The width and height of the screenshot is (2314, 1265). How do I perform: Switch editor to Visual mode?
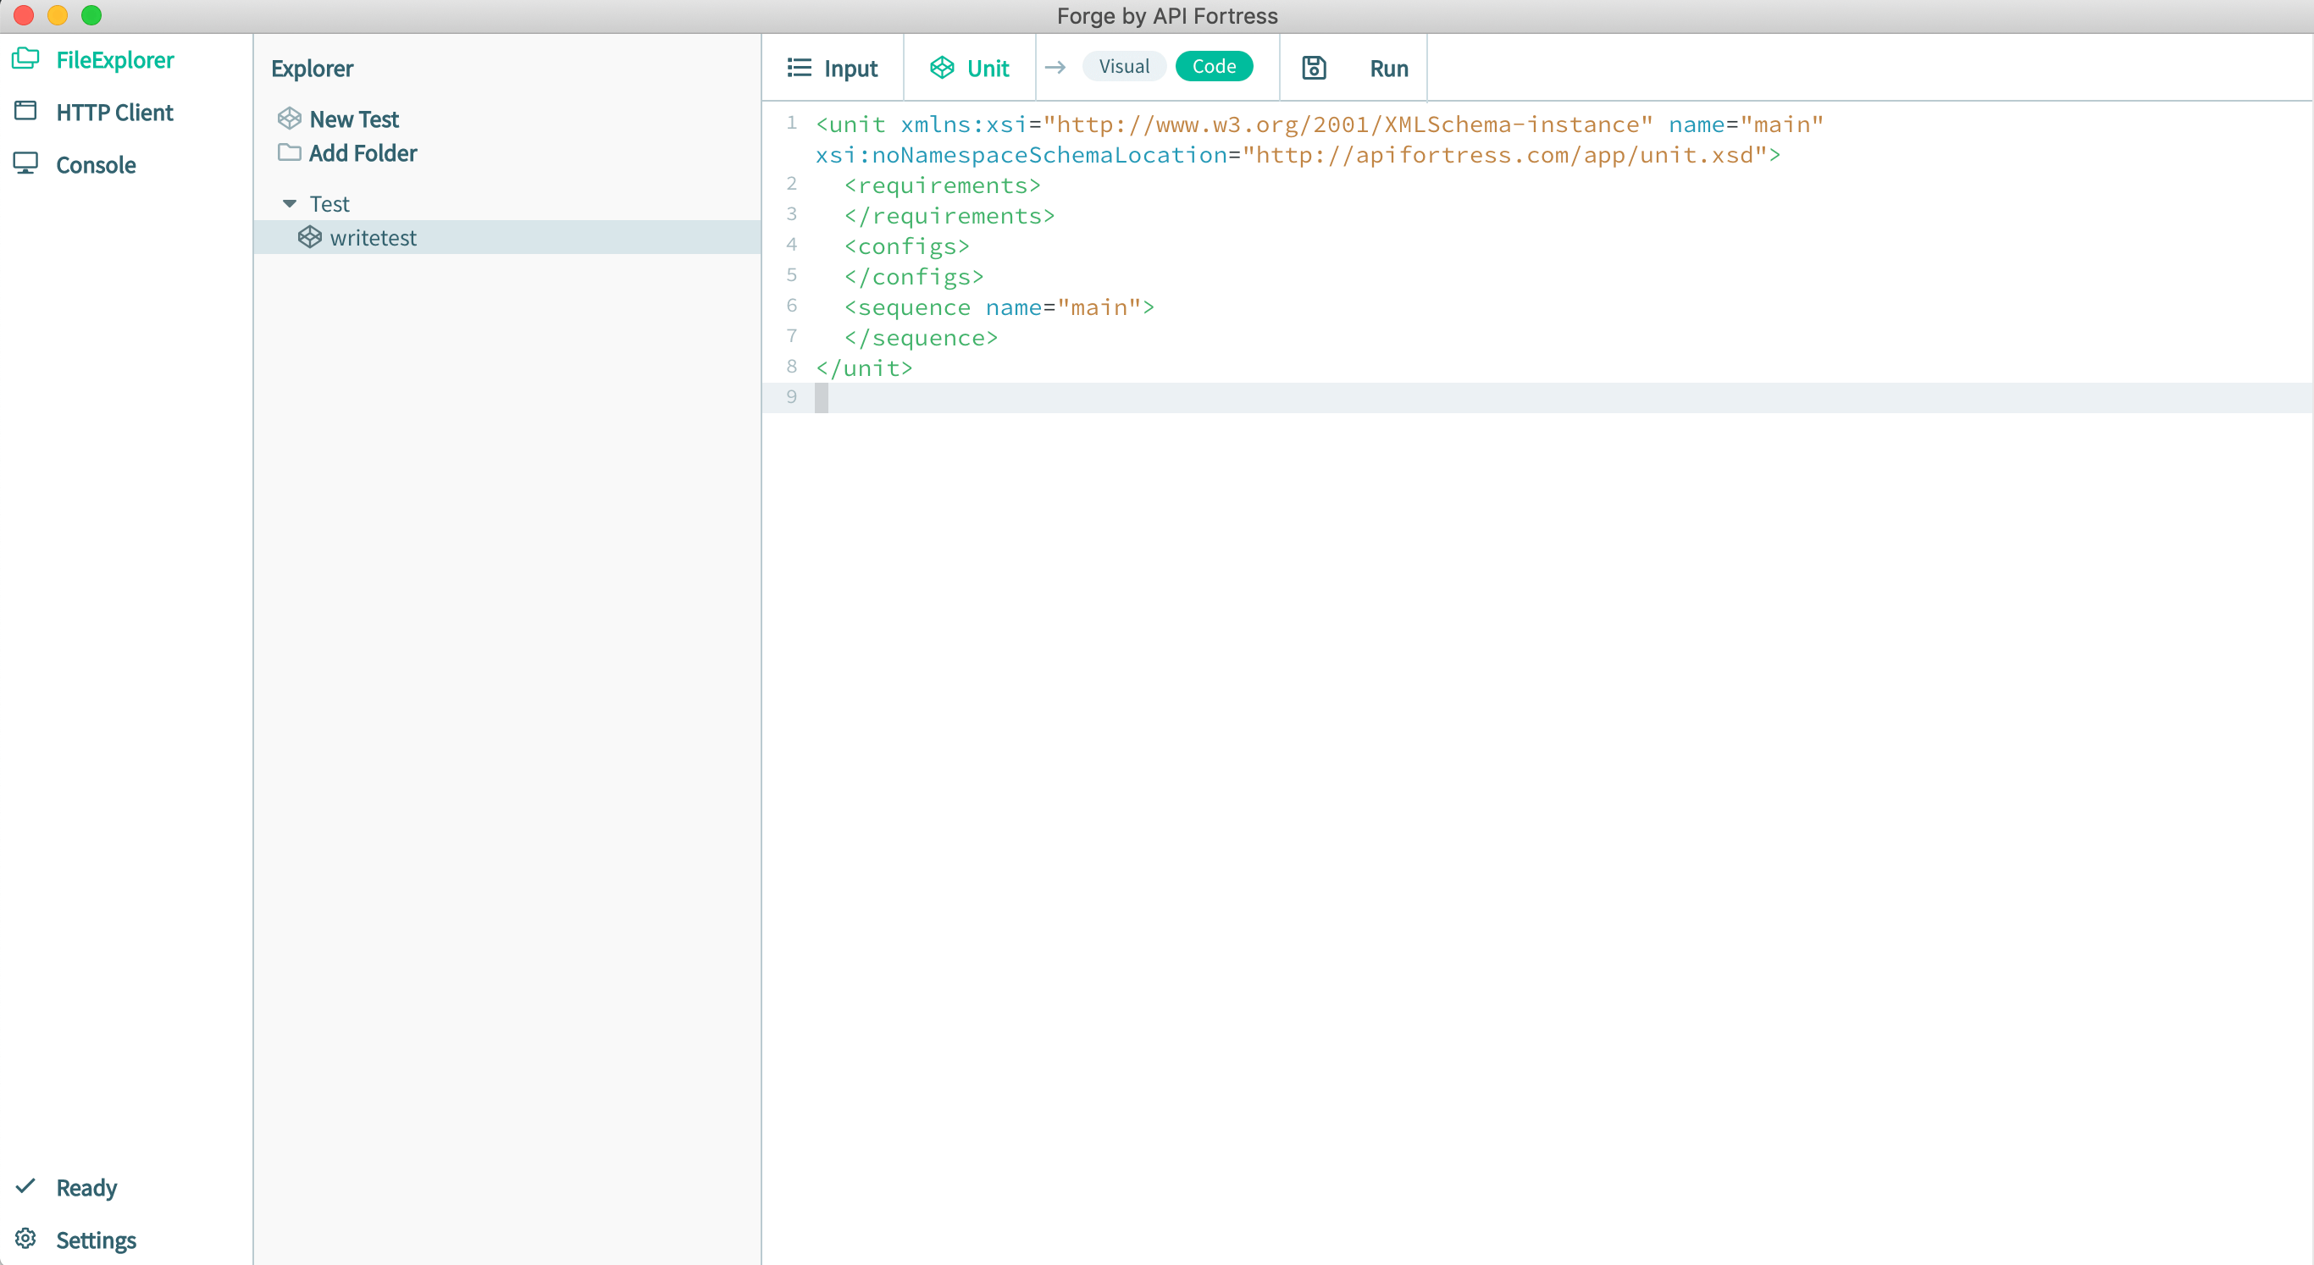pyautogui.click(x=1123, y=65)
